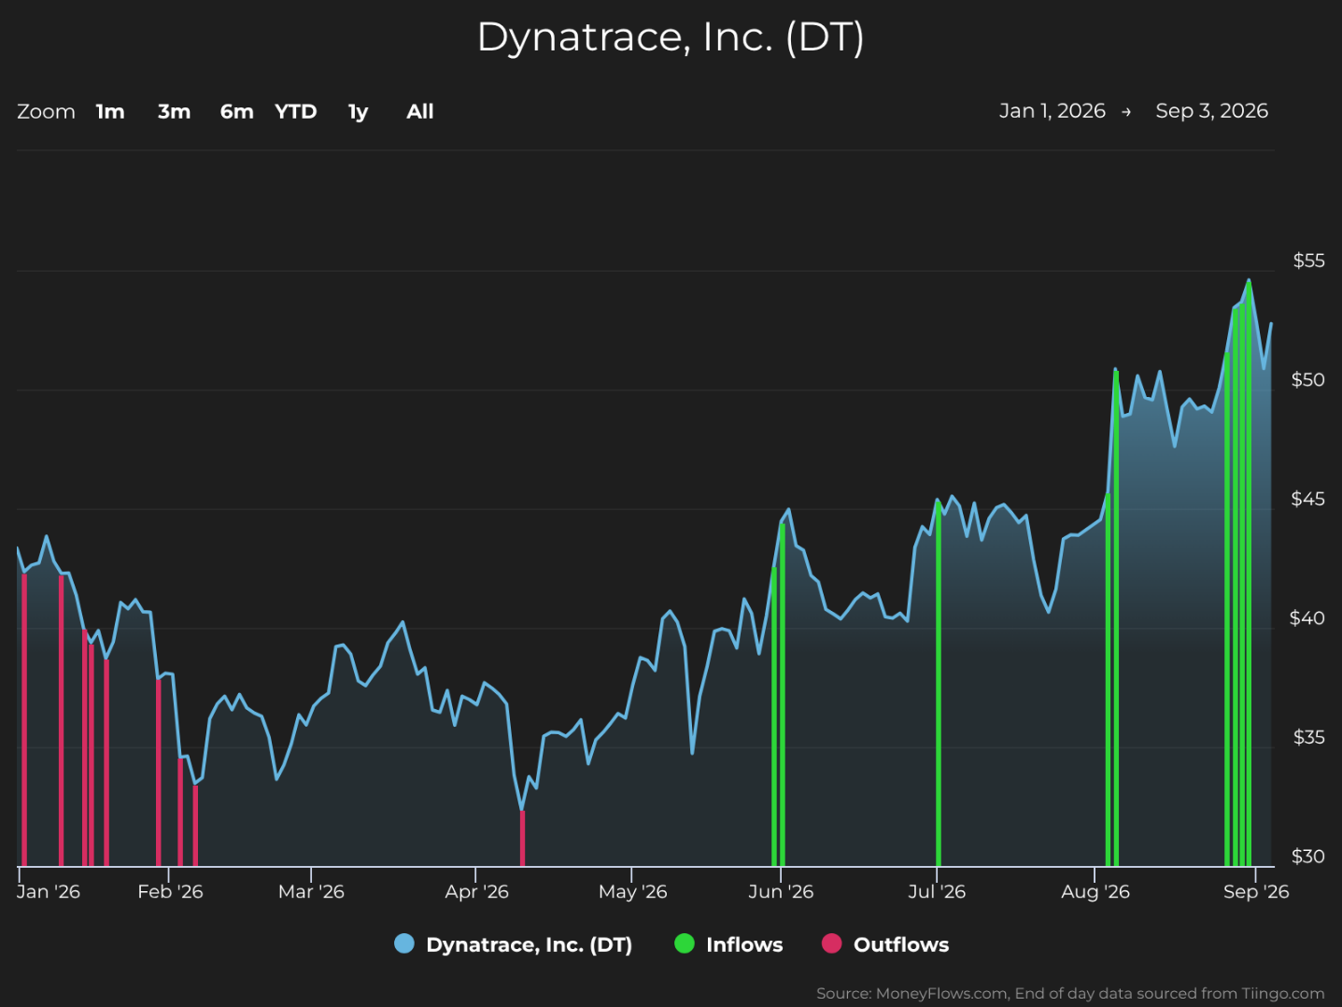Click the green inflow bar at early July

[938, 686]
